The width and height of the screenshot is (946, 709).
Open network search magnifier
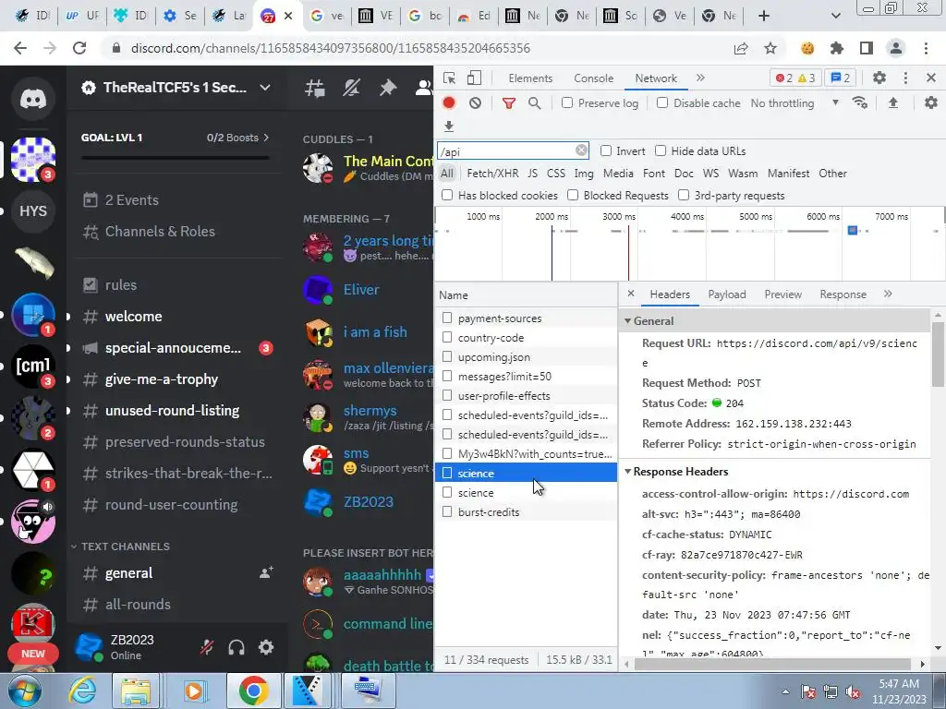(x=535, y=103)
